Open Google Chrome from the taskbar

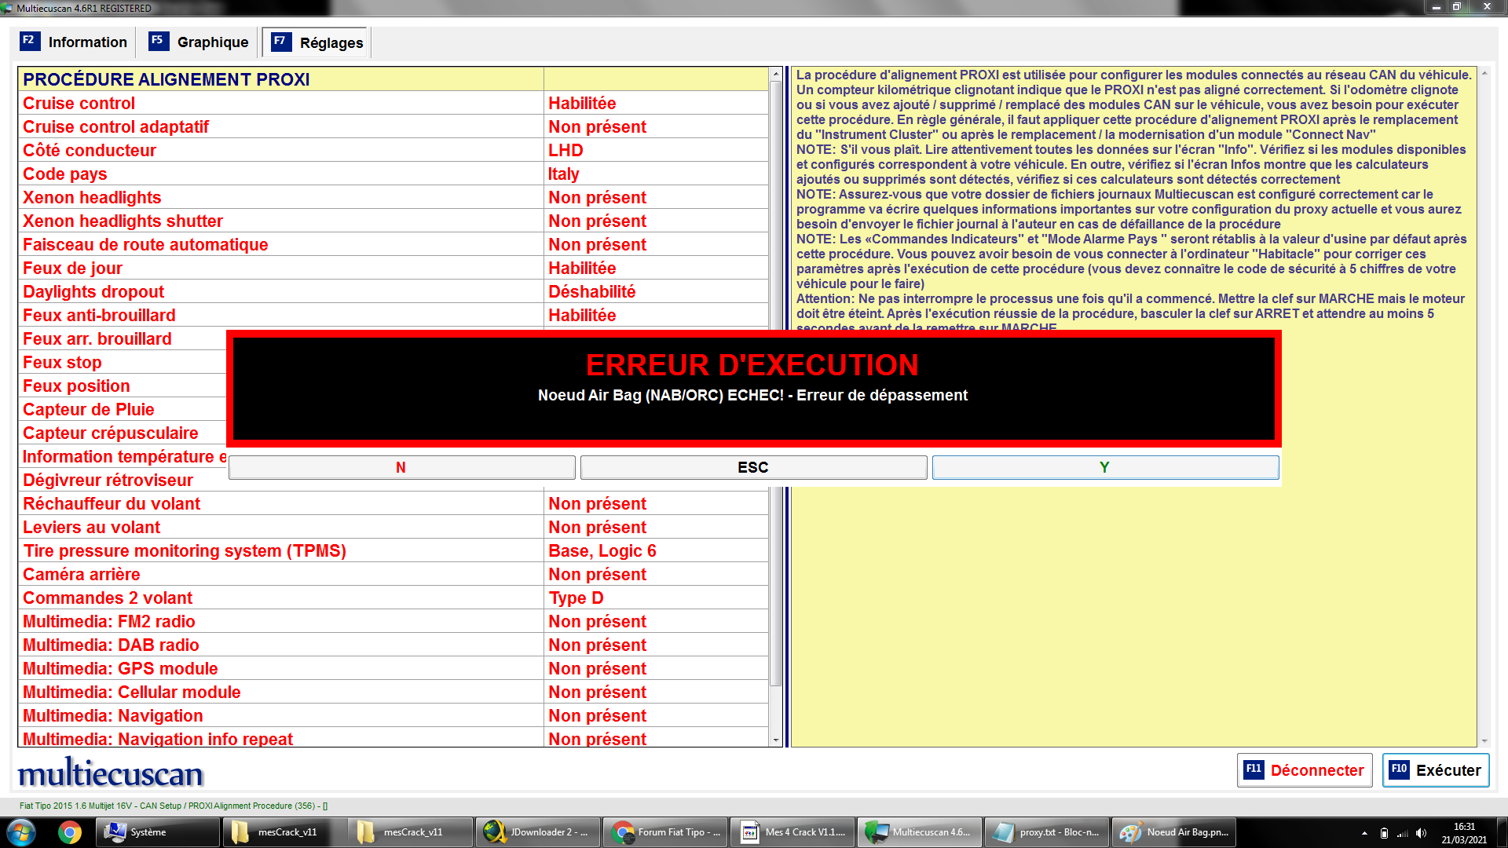tap(69, 832)
